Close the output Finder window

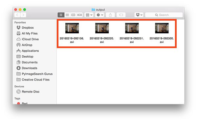pyautogui.click(x=15, y=9)
